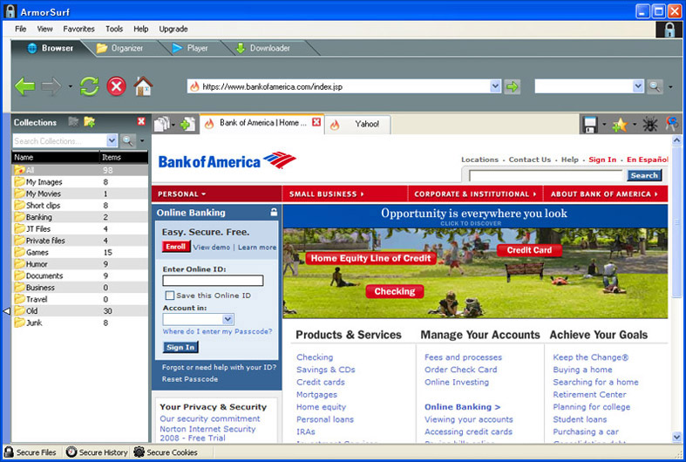Click the pushpin icon at far right
This screenshot has height=462, width=686.
(x=672, y=124)
